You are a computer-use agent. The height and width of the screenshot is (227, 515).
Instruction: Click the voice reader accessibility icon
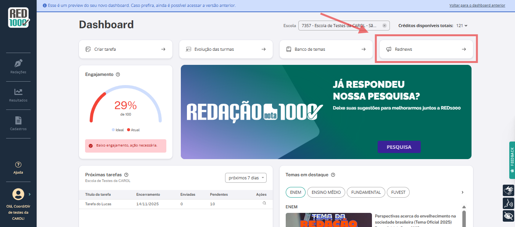point(508,203)
